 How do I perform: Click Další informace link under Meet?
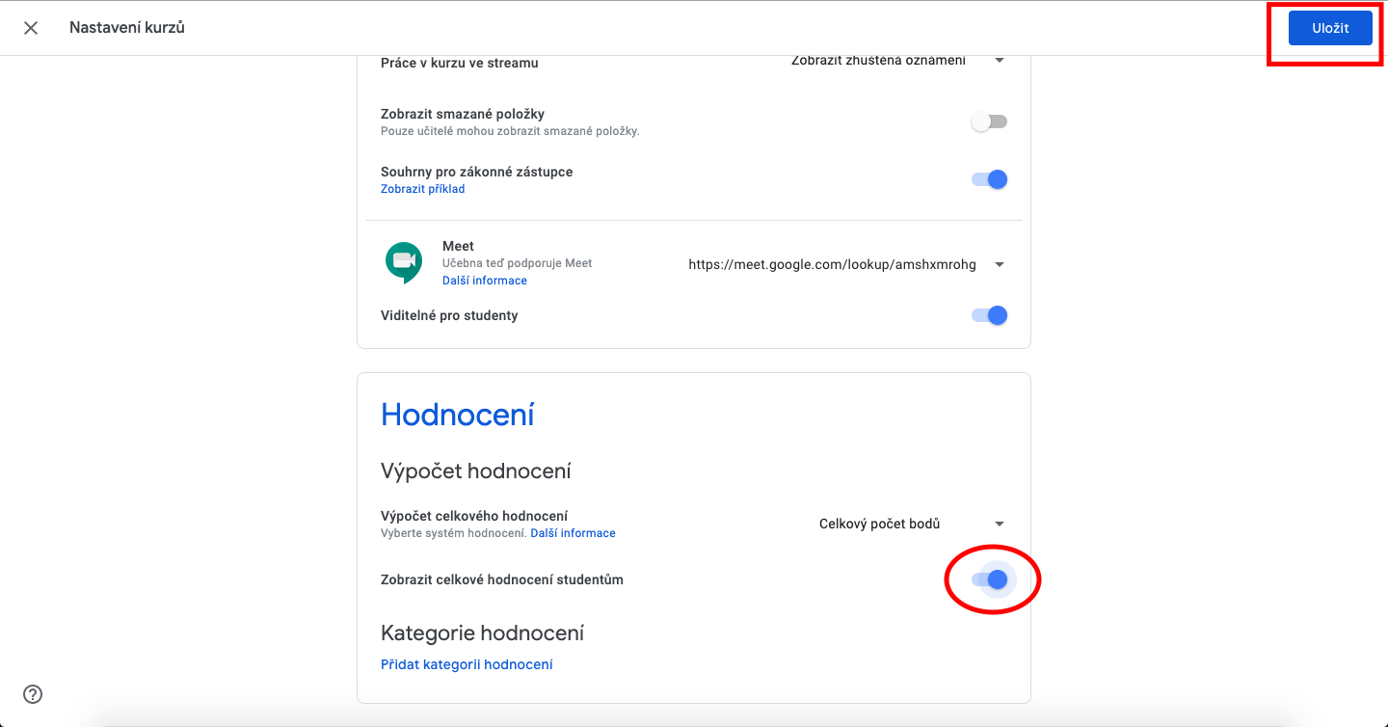(485, 281)
